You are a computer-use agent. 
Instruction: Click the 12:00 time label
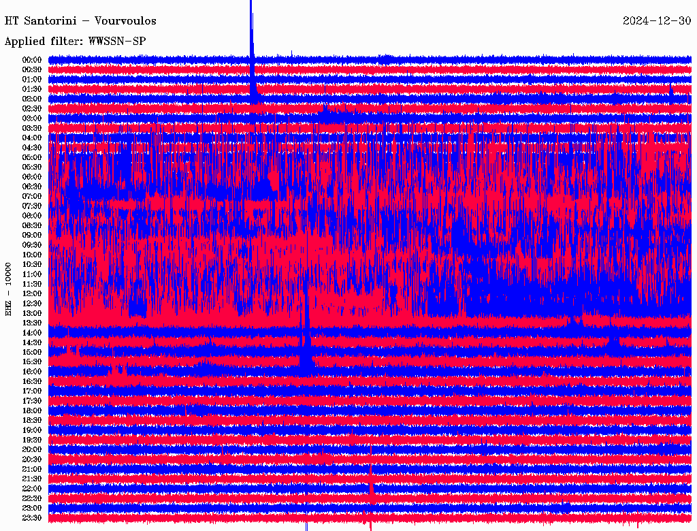(32, 293)
